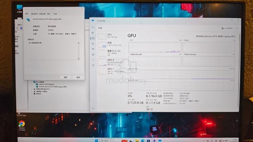Open App history page in Task Manager
Viewport: 253px width, 142px height.
click(93, 44)
